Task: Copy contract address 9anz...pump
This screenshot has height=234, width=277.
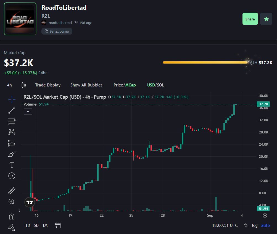Action: point(57,31)
